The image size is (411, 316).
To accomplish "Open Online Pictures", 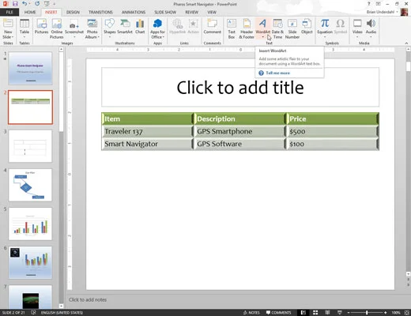I will pos(57,28).
